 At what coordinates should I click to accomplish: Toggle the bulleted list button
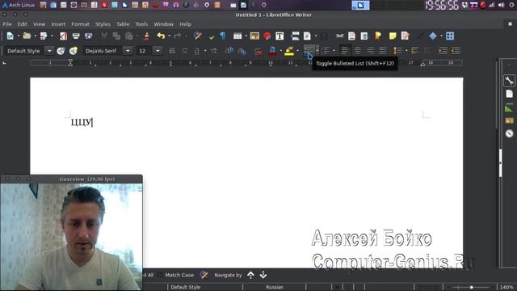click(309, 50)
